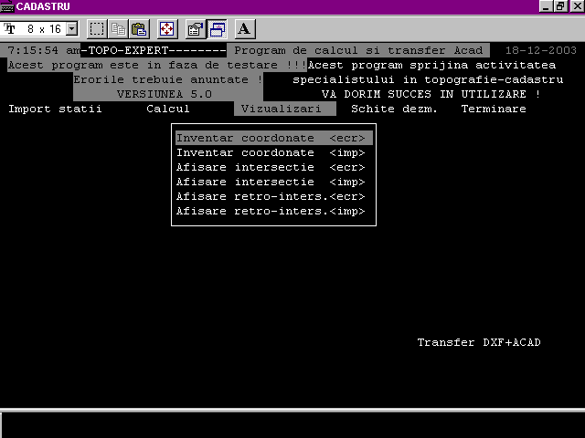
Task: Open the Import statii menu
Action: [55, 109]
